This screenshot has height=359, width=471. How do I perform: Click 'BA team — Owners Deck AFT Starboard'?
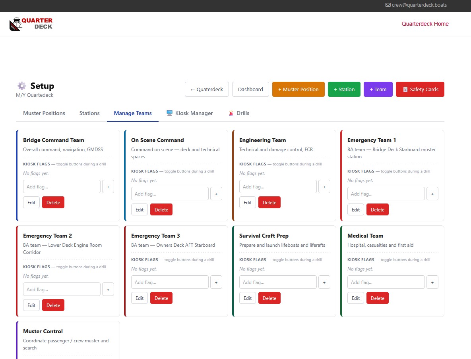coord(173,245)
